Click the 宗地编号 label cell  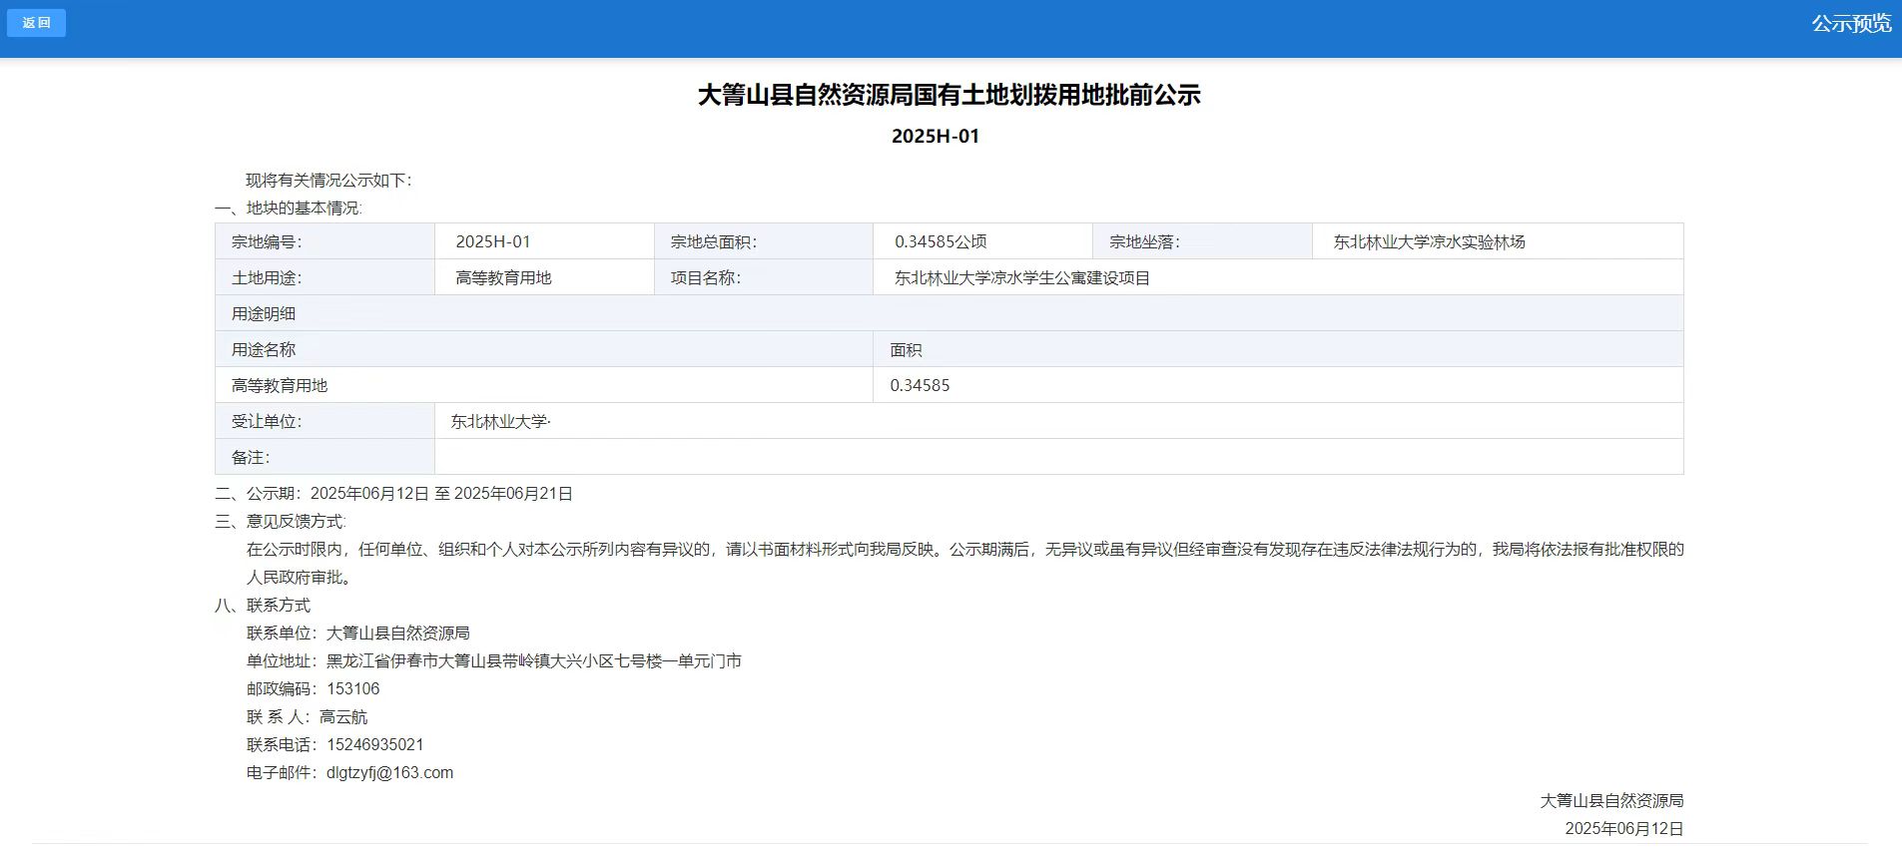click(x=324, y=241)
